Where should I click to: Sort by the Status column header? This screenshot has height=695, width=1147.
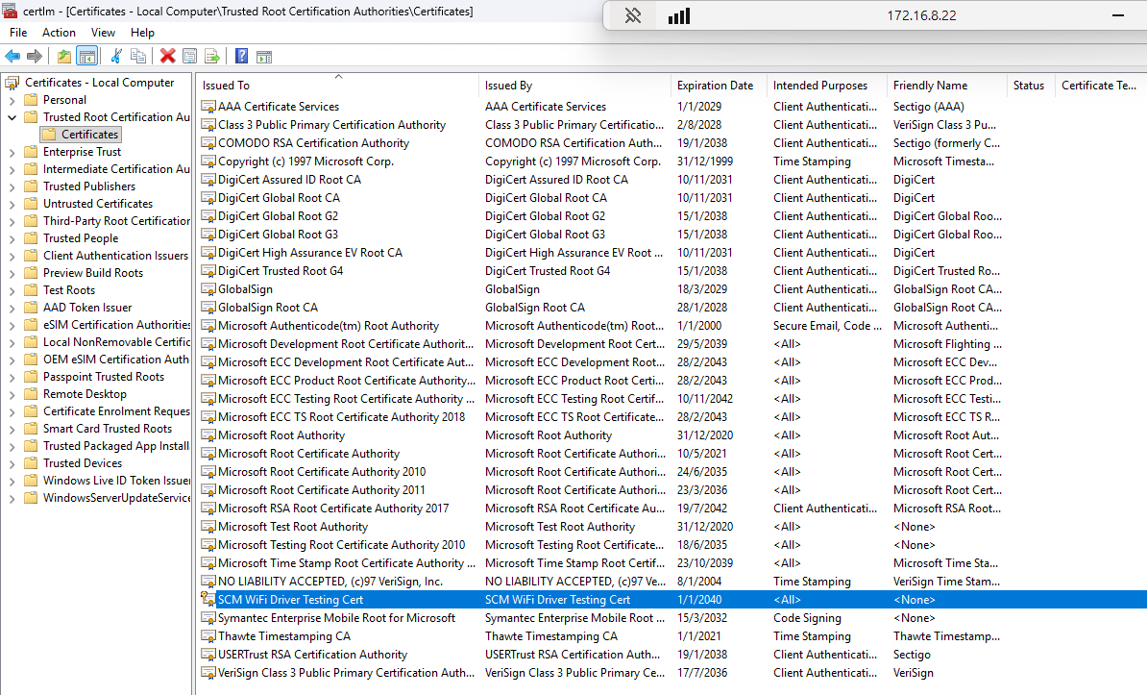(x=1031, y=85)
